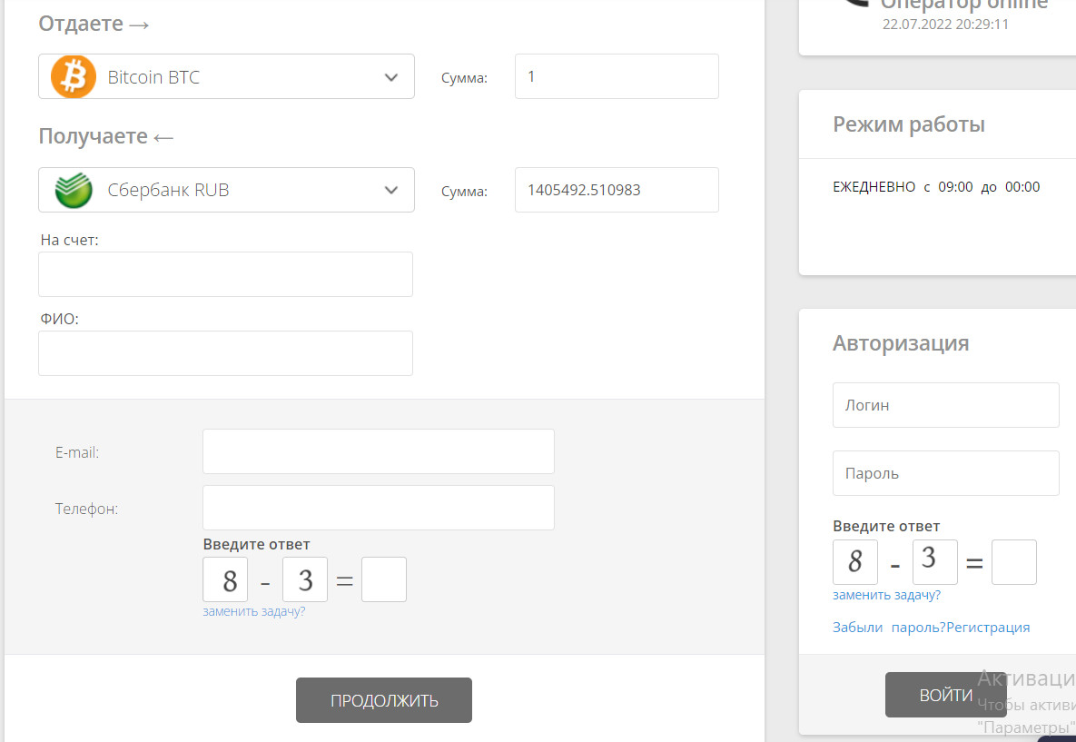Focus the Пароль password field
Image resolution: width=1076 pixels, height=742 pixels.
pyautogui.click(x=945, y=473)
